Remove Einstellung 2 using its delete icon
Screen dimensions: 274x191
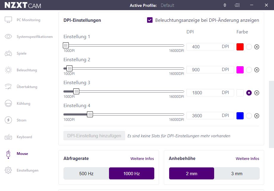point(257,70)
